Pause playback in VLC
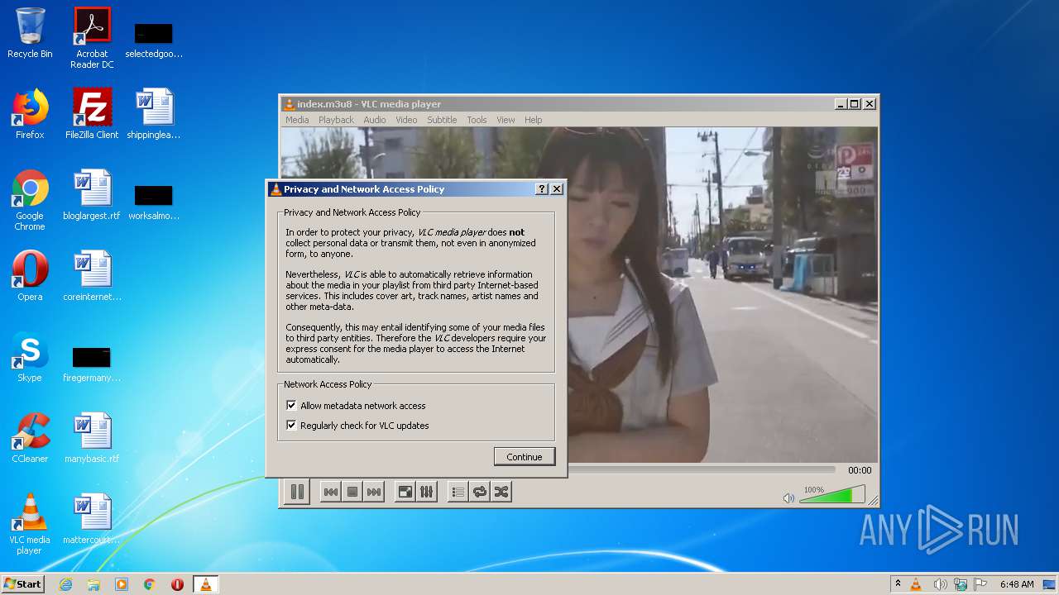Image resolution: width=1059 pixels, height=595 pixels. [297, 492]
